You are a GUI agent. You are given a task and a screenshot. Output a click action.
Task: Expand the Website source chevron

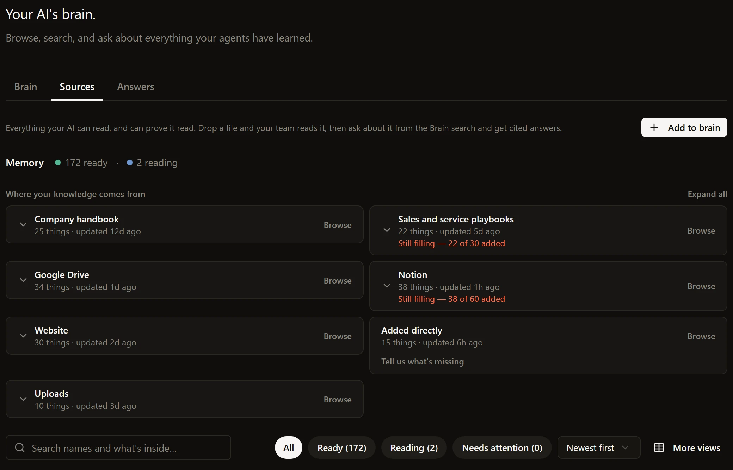[23, 336]
